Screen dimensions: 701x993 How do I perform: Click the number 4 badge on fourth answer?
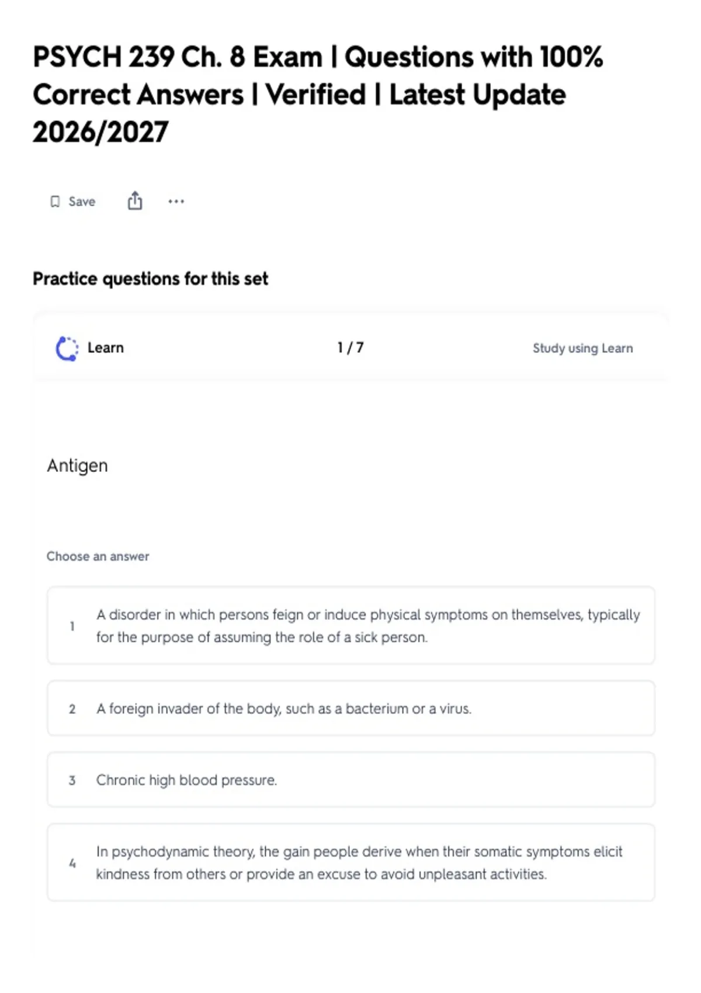(x=72, y=863)
